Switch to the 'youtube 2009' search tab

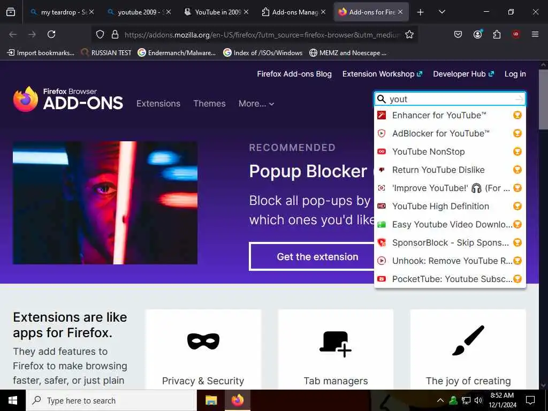pyautogui.click(x=139, y=12)
